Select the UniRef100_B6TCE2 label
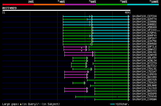 click(144, 66)
